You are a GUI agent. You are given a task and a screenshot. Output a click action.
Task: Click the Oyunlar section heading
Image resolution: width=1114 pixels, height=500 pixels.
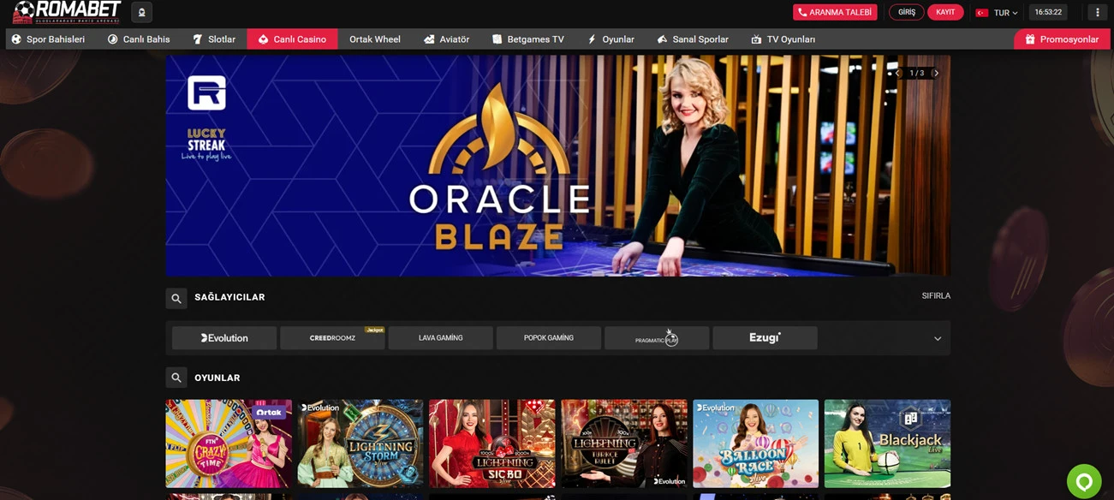[217, 378]
